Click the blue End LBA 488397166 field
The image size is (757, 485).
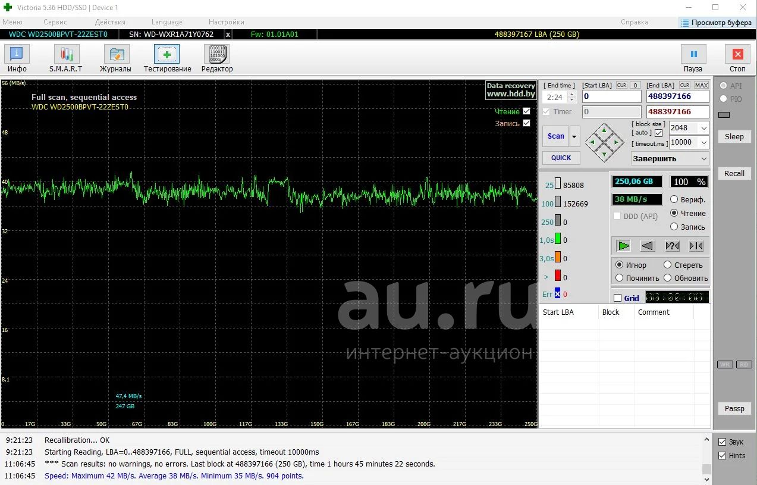[x=678, y=96]
